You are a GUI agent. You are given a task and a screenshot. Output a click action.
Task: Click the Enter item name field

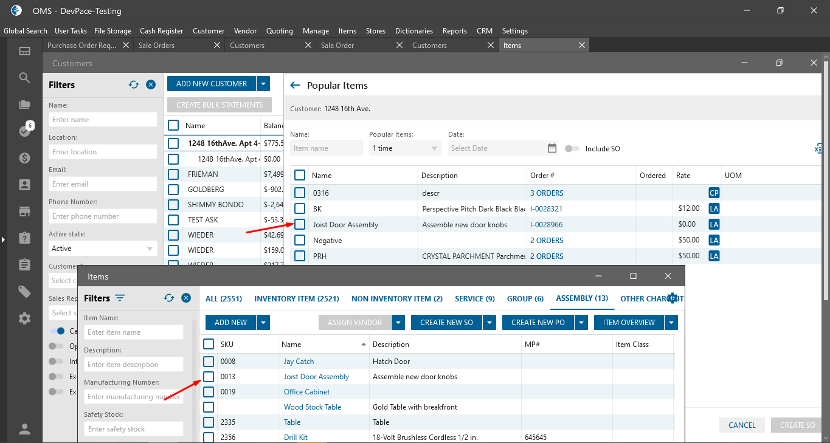(x=134, y=332)
